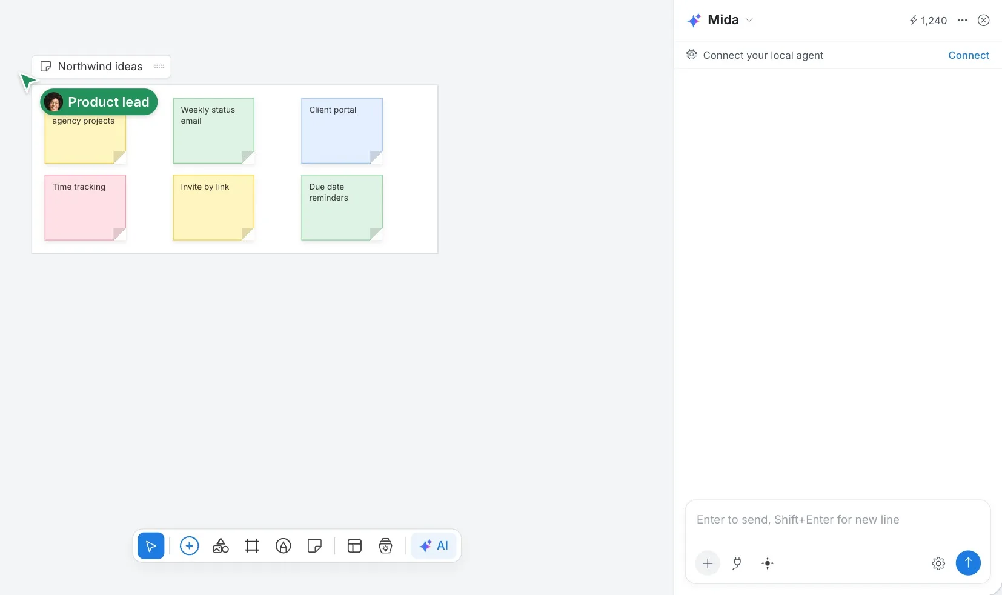Select the cursor pointer tool
The height and width of the screenshot is (595, 1002).
151,546
